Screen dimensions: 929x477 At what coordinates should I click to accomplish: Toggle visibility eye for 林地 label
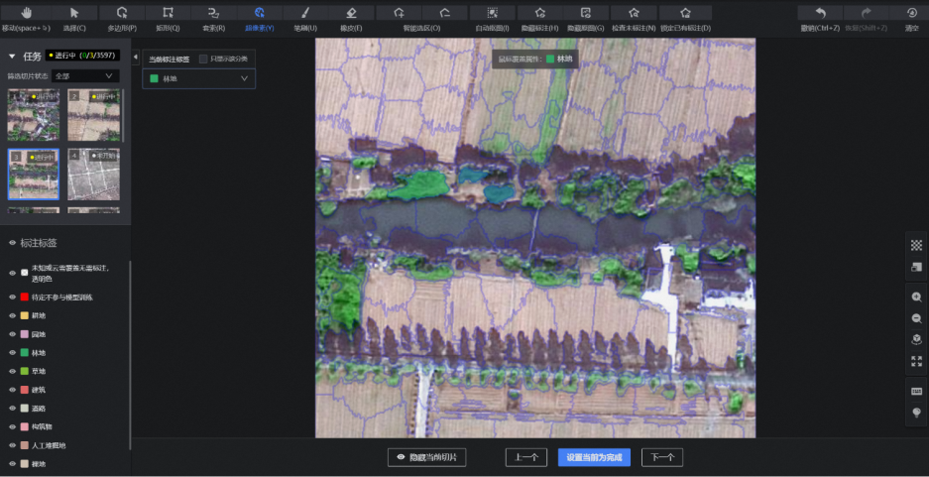click(13, 353)
